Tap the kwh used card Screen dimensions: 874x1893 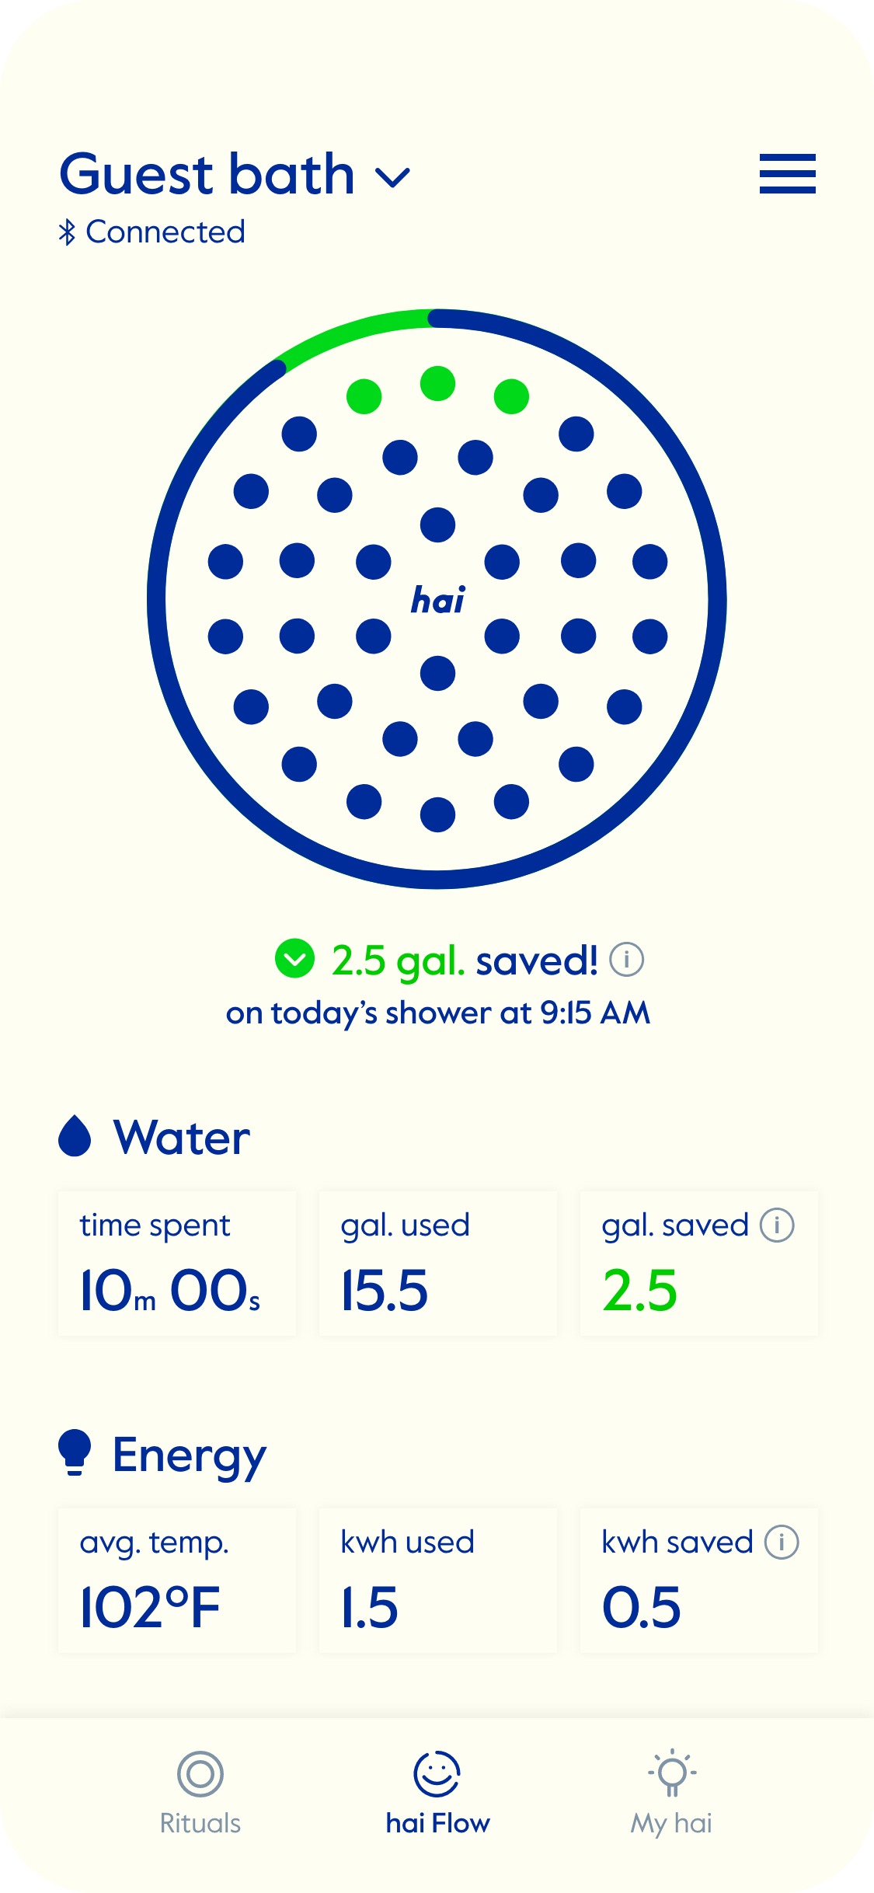pyautogui.click(x=437, y=1581)
